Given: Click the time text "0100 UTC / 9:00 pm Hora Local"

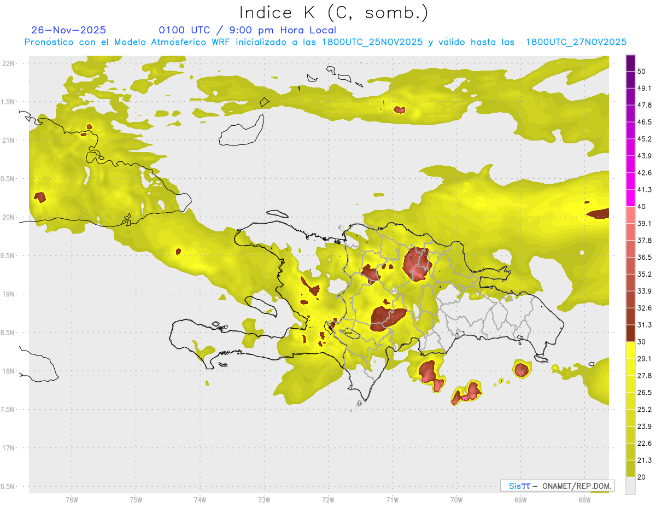Looking at the screenshot, I should [248, 30].
